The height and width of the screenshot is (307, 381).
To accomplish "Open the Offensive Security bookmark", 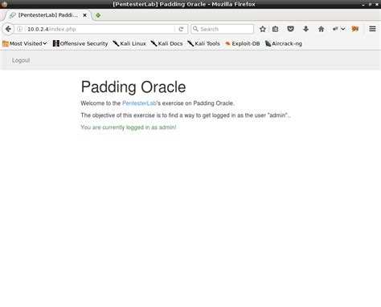I will click(80, 43).
